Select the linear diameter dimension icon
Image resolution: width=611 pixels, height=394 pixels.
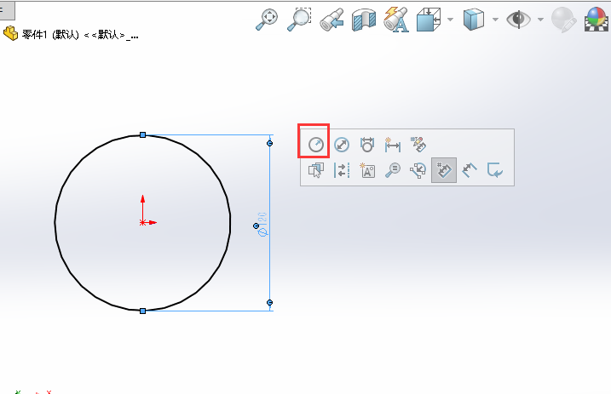(x=367, y=145)
